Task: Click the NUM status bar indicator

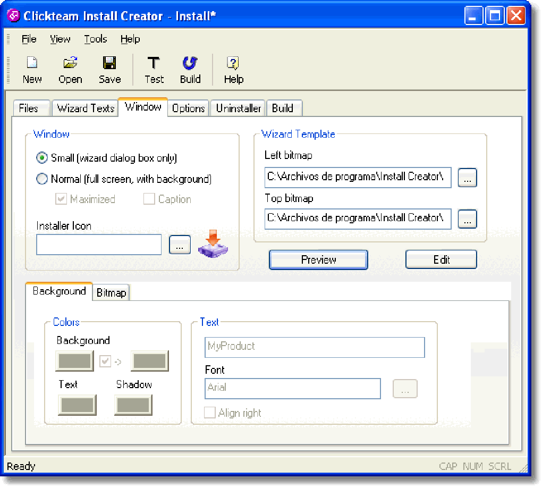Action: pos(472,466)
